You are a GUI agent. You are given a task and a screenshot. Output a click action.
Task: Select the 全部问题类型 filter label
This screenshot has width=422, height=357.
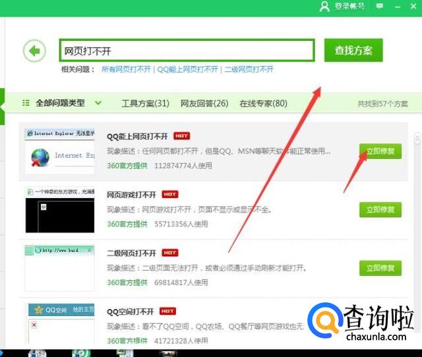coord(60,103)
